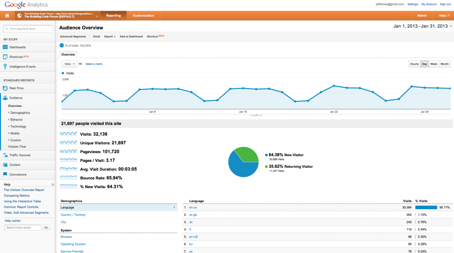This screenshot has width=454, height=253.
Task: Click the blue New Visitor legend swatch
Action: (x=266, y=155)
